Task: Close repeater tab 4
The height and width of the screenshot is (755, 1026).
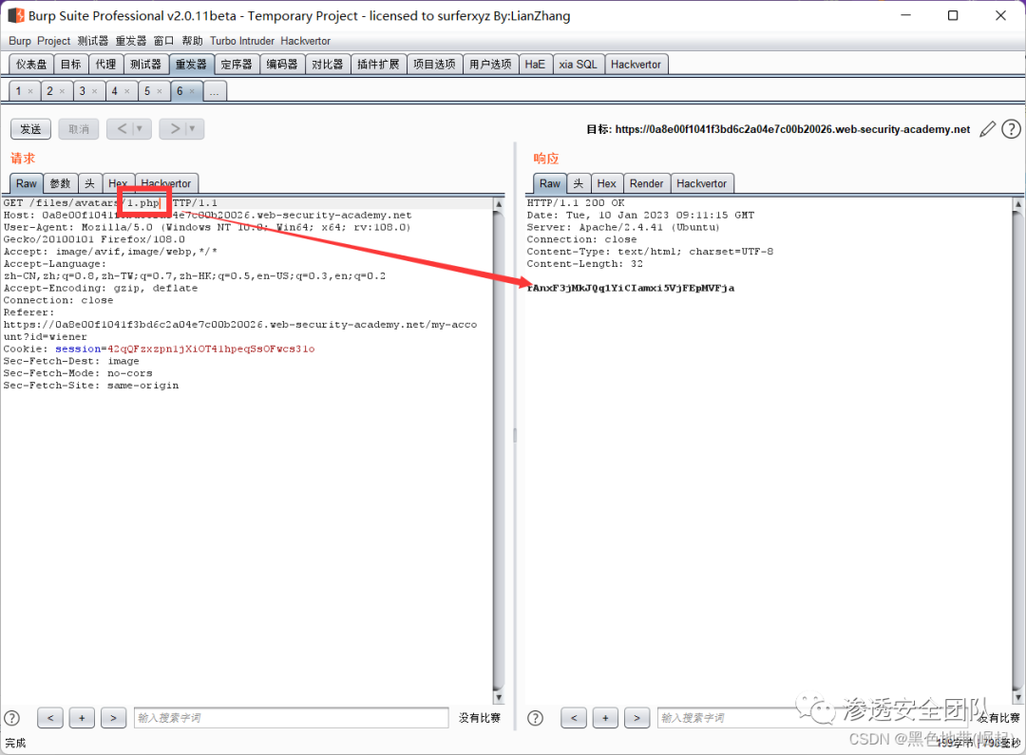Action: (127, 91)
